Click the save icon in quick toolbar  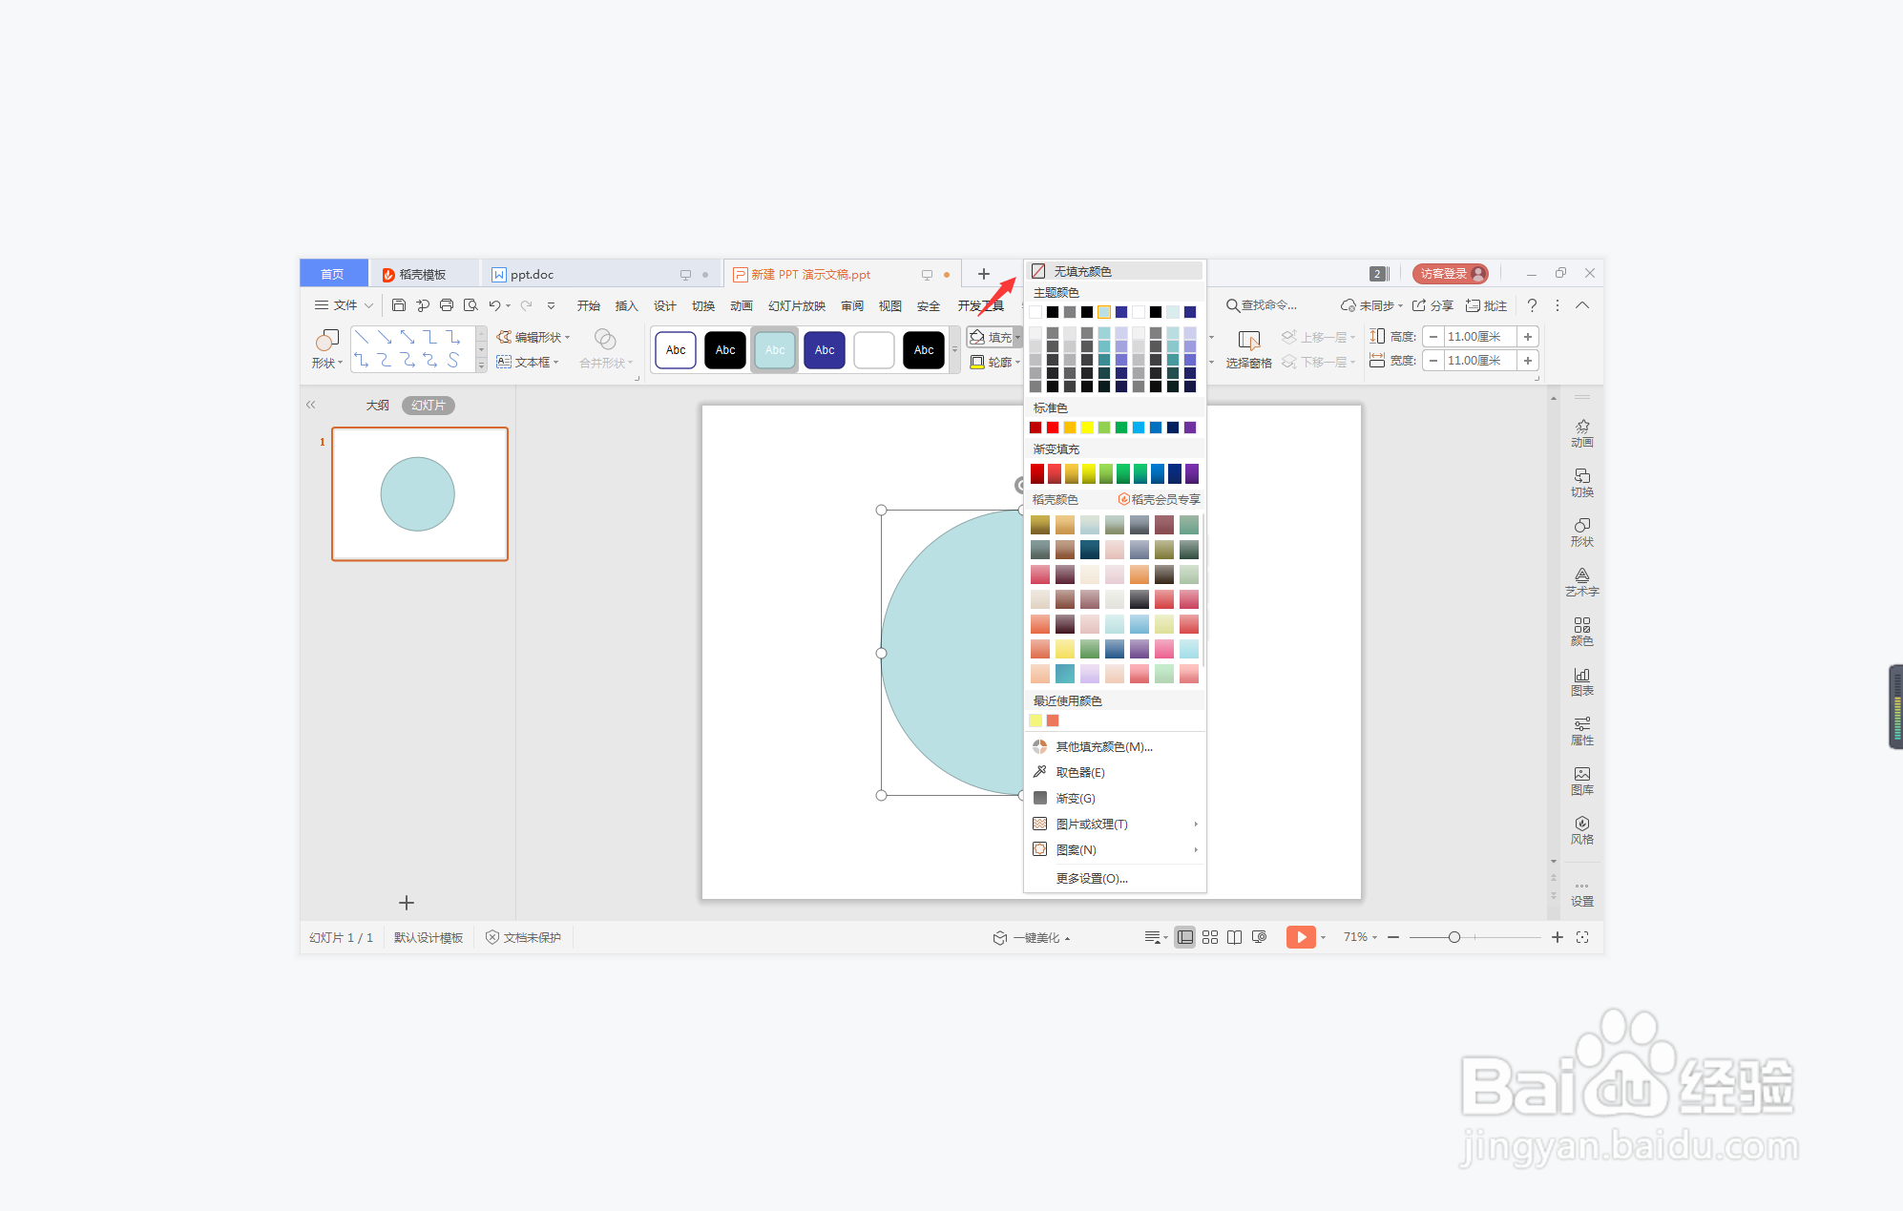click(x=399, y=305)
